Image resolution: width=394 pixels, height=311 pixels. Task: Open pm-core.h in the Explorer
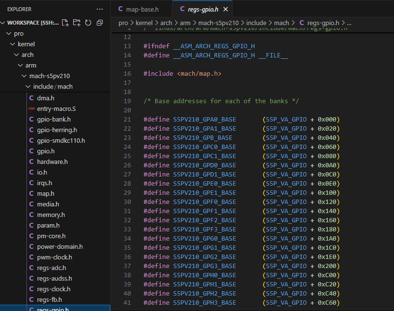51,236
